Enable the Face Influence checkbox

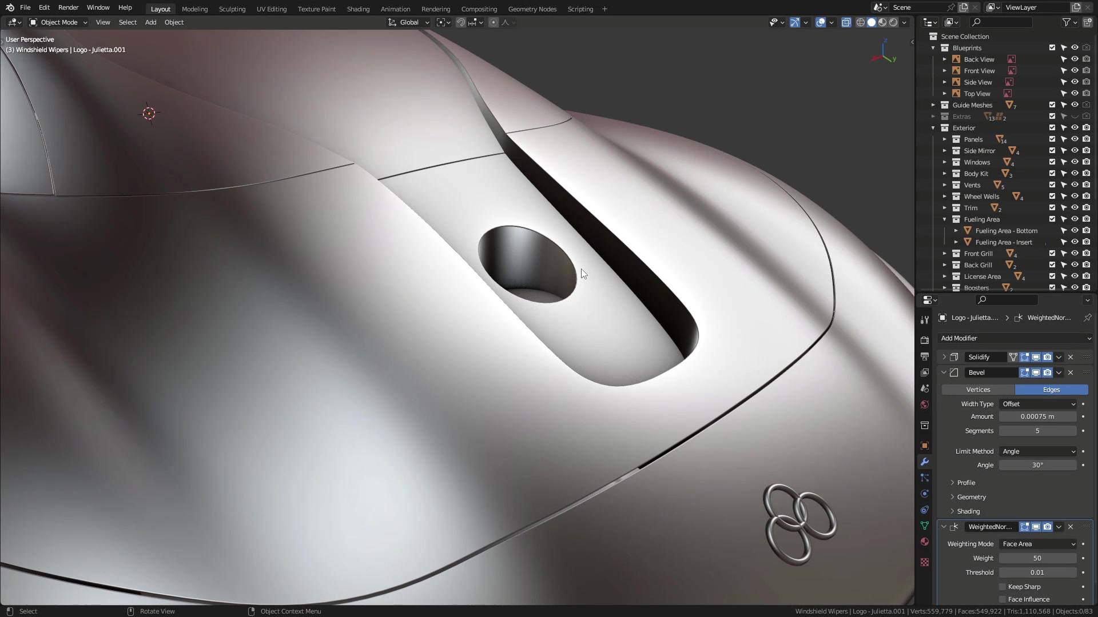1002,599
